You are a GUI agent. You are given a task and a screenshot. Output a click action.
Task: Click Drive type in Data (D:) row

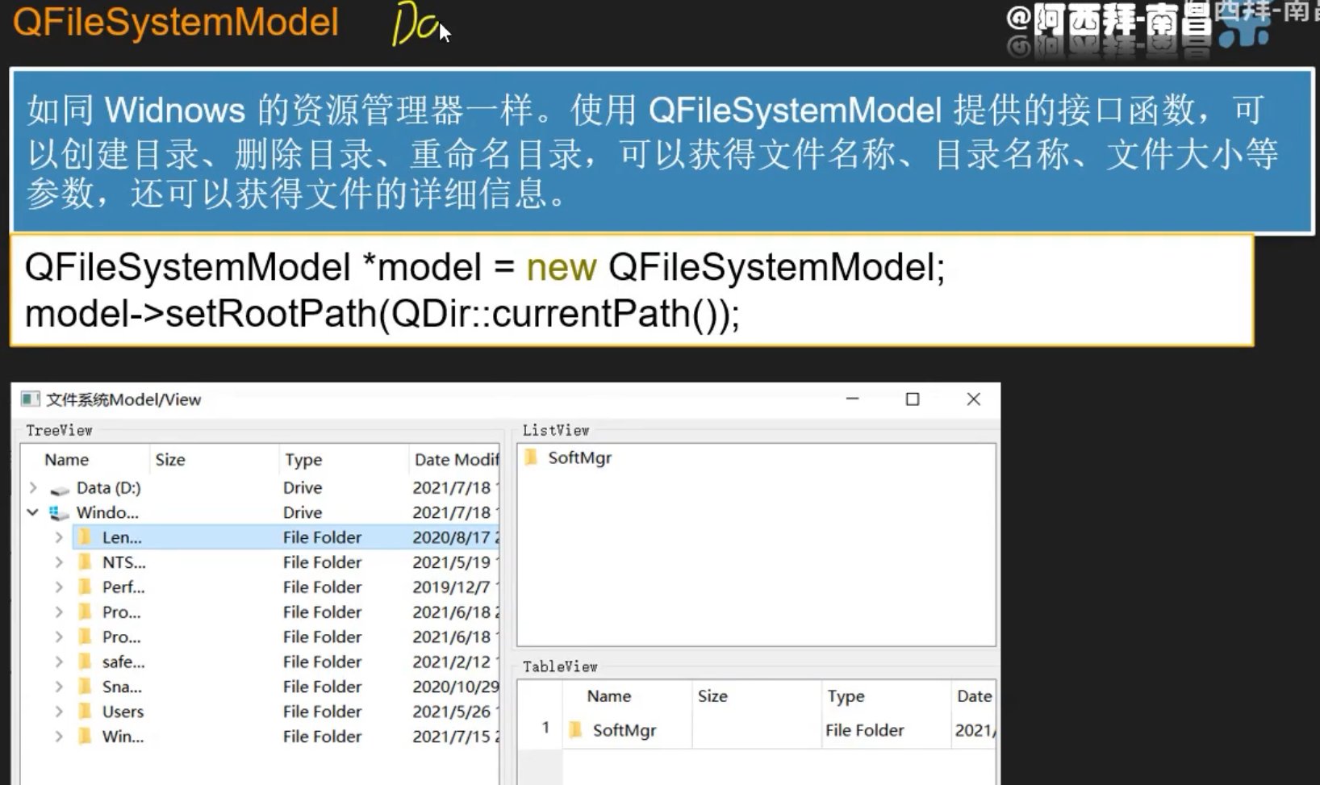tap(303, 487)
